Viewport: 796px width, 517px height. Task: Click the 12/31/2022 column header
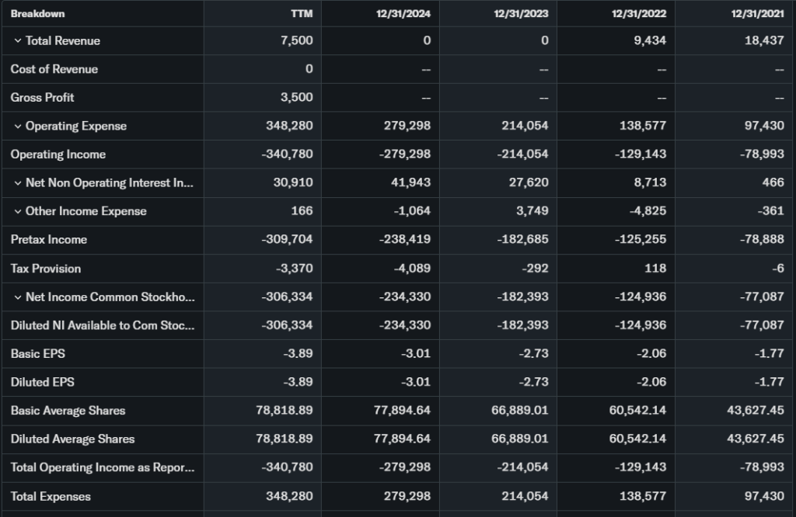click(639, 13)
